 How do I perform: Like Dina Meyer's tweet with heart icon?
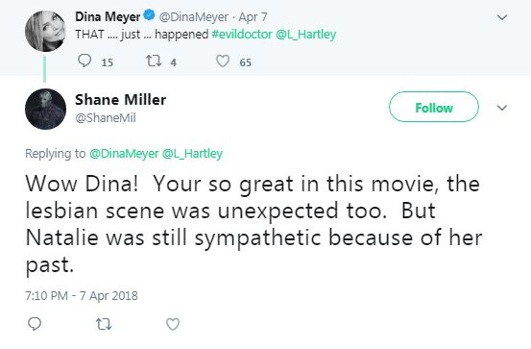coord(223,62)
